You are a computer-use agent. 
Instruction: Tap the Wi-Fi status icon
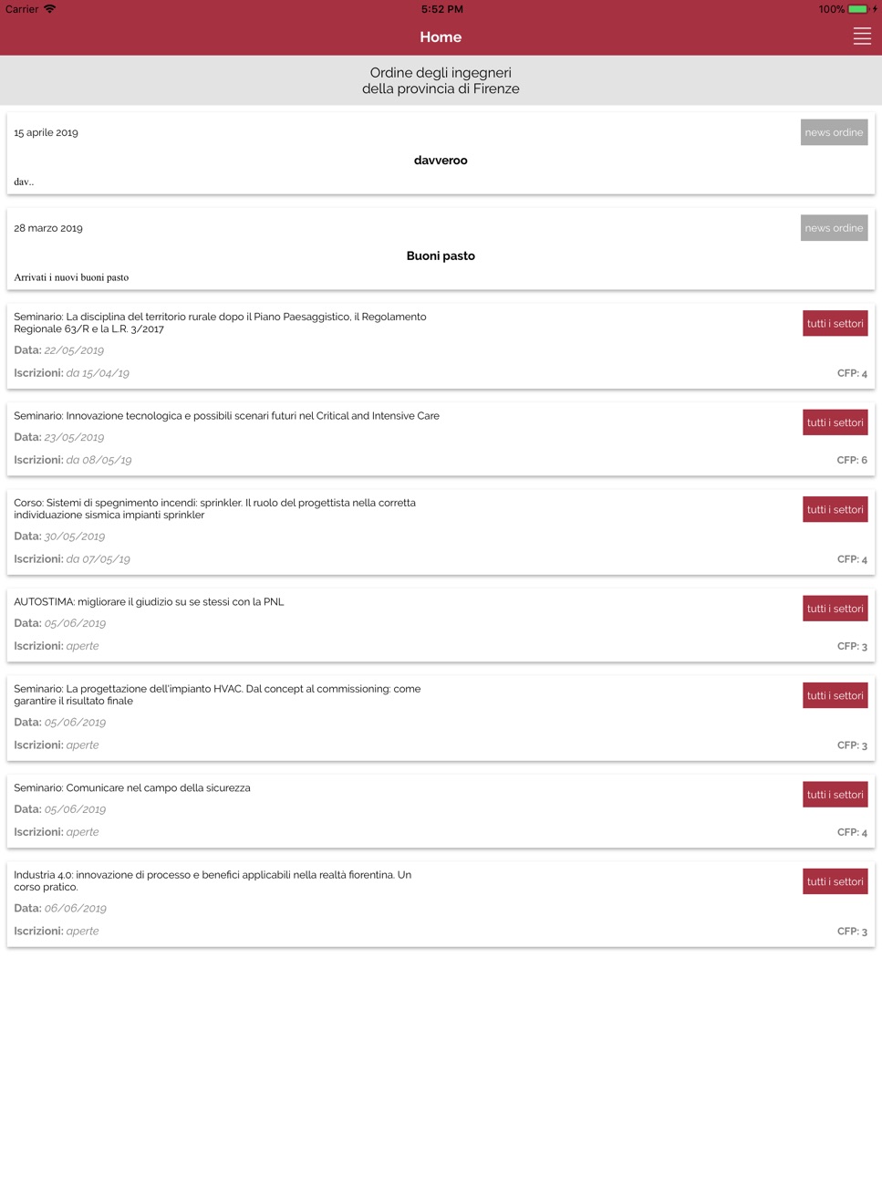coord(50,9)
